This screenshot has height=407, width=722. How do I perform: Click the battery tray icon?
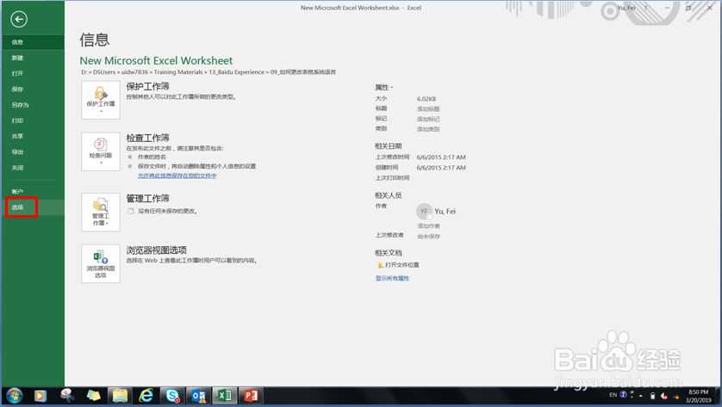coord(652,396)
